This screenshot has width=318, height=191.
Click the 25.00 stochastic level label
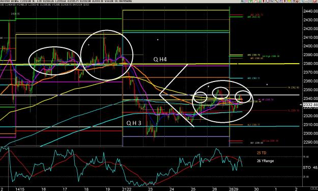[306, 177]
